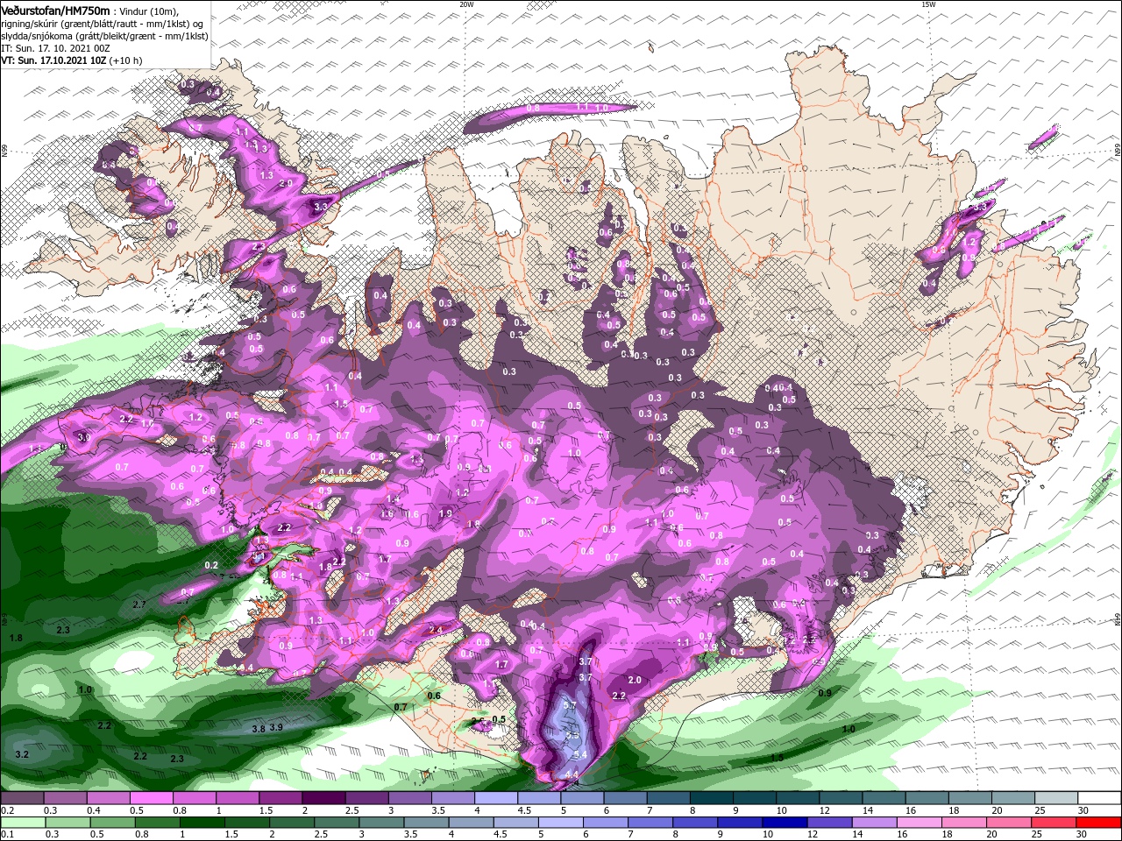Click the 'rigning/skúrir' legend description line

[102, 23]
